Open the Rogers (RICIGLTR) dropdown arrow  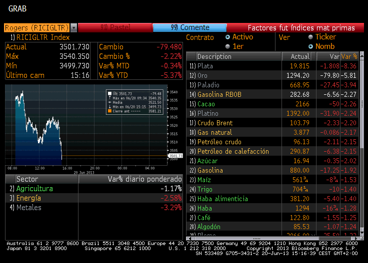tap(73, 28)
